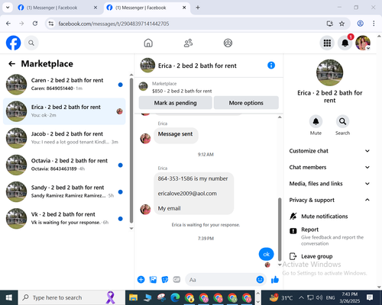
Task: Open a new browser tab
Action: [x=198, y=8]
